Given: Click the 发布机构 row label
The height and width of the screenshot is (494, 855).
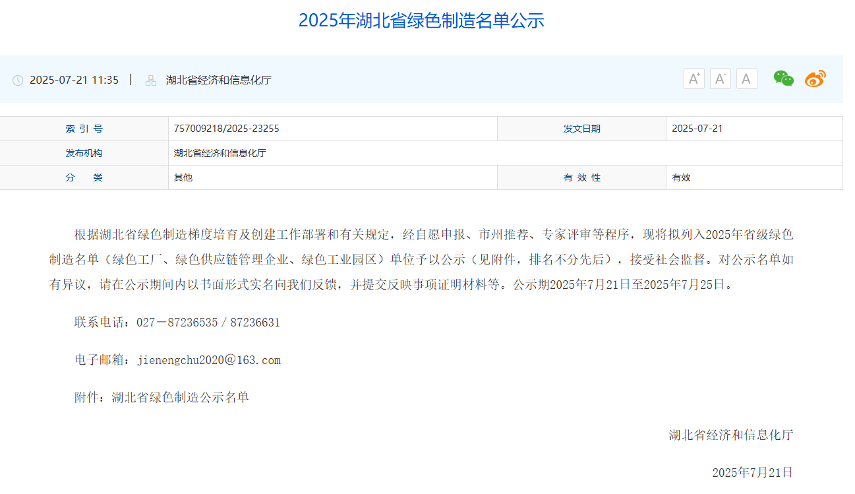Looking at the screenshot, I should (x=84, y=152).
